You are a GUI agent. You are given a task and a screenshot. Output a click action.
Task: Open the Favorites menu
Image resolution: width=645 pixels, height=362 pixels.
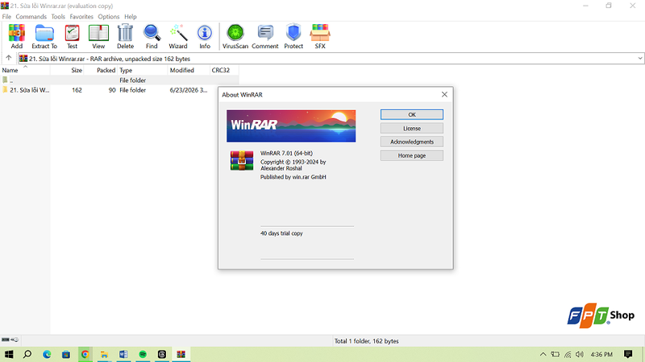coord(81,16)
